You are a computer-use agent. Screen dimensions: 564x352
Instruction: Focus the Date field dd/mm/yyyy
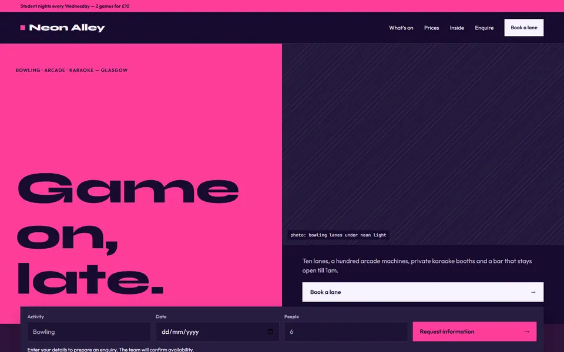click(x=217, y=331)
